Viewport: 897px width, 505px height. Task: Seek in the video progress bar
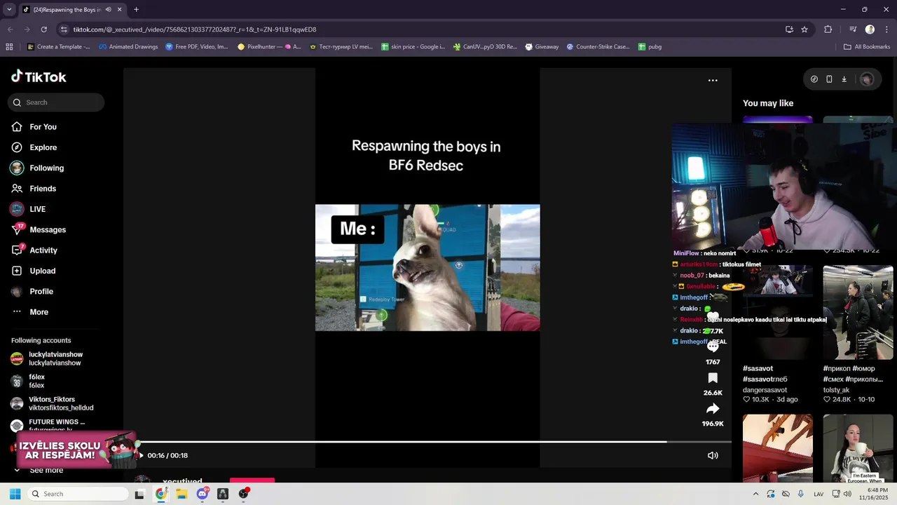tap(434, 442)
